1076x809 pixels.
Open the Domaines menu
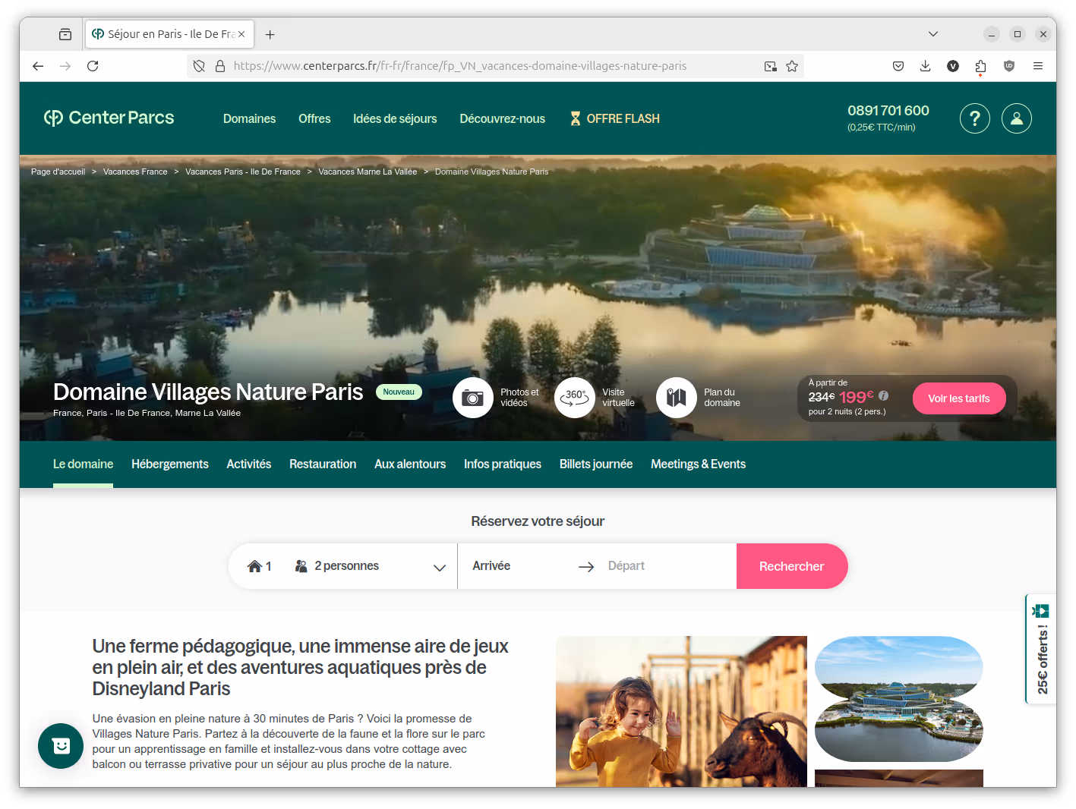click(x=249, y=118)
